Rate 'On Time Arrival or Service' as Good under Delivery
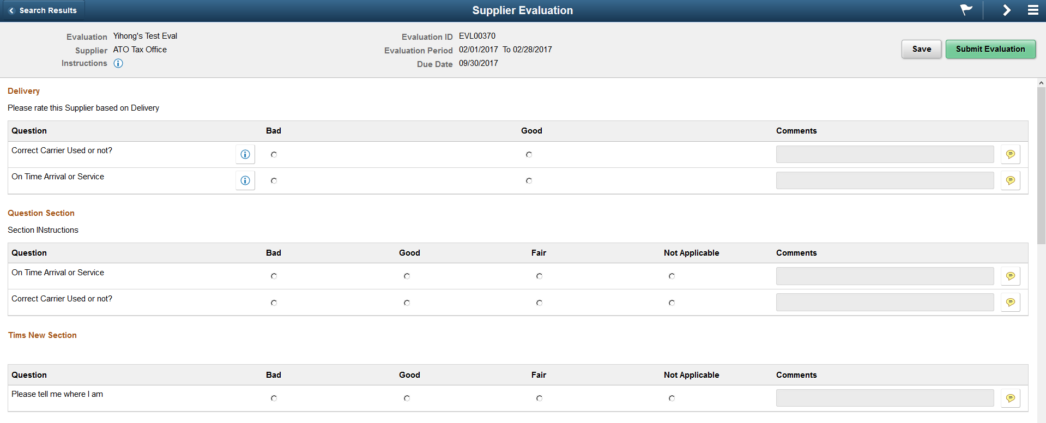1046x423 pixels. click(528, 180)
